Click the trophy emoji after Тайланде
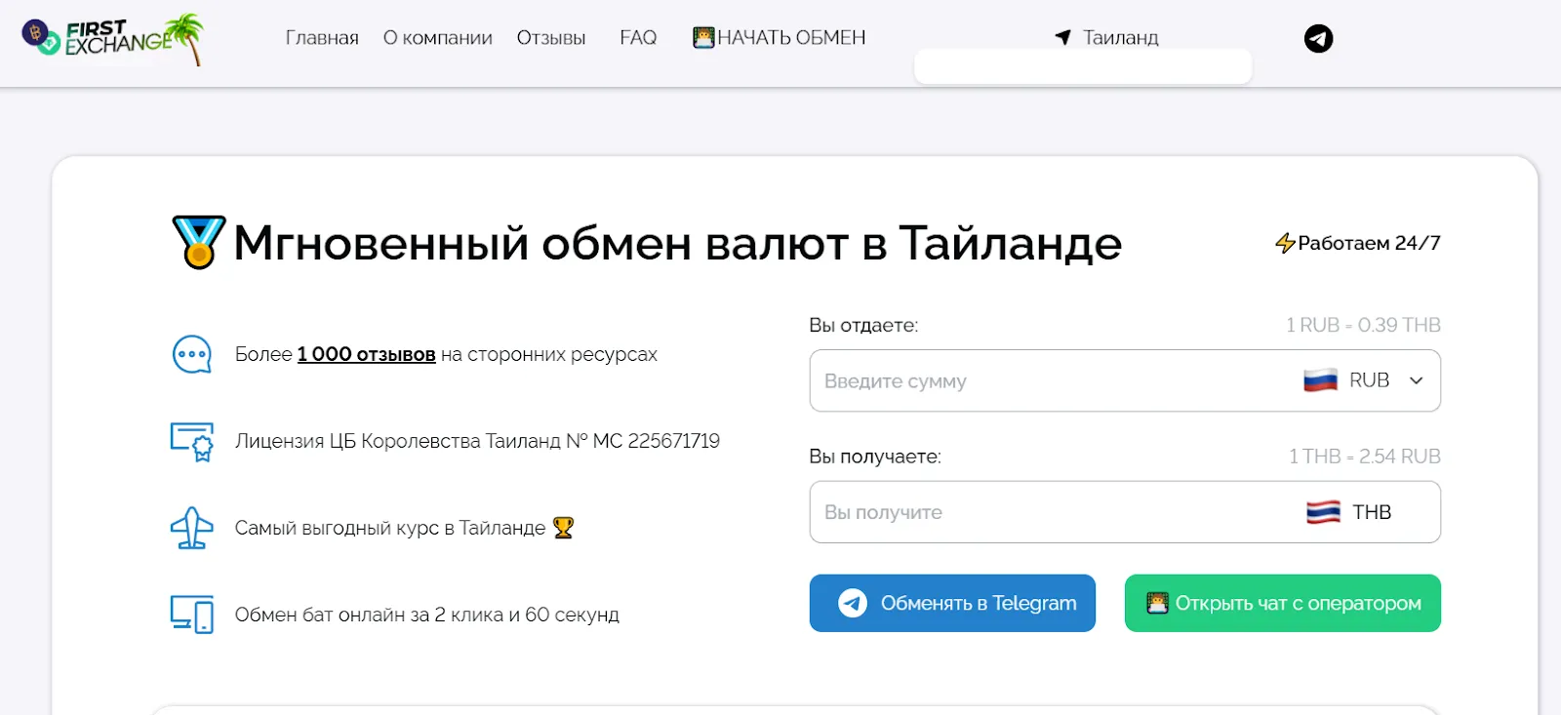 (563, 528)
